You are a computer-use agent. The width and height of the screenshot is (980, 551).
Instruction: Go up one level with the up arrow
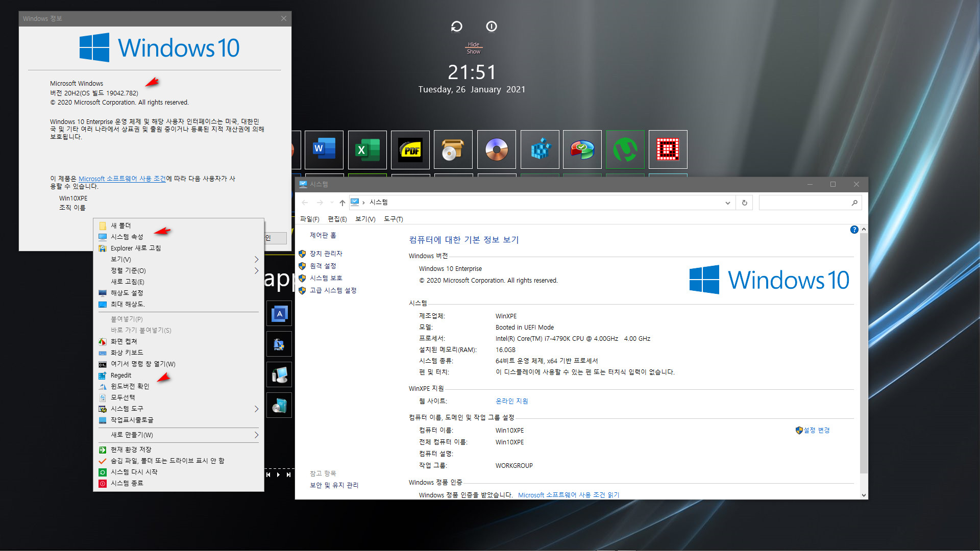click(x=342, y=203)
